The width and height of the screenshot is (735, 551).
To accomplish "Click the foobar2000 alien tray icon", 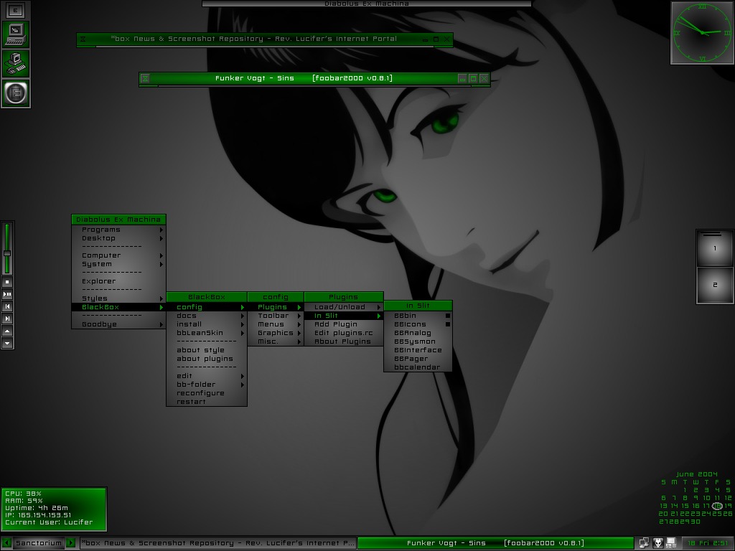I will point(657,543).
